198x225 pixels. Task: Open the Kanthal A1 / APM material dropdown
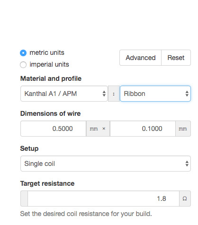tap(64, 94)
